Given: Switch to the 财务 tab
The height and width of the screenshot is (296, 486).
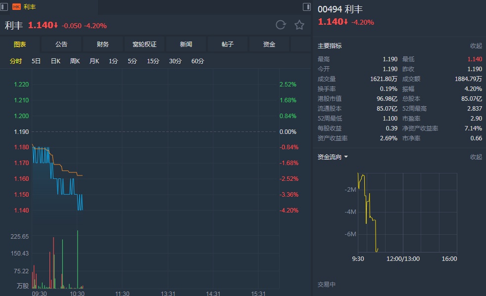Looking at the screenshot, I should (x=103, y=44).
